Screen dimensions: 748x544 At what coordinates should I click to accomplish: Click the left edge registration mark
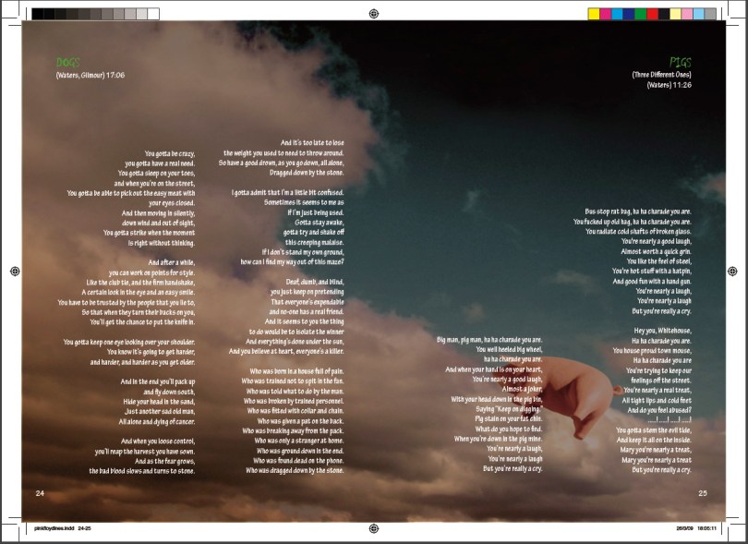pos(14,272)
